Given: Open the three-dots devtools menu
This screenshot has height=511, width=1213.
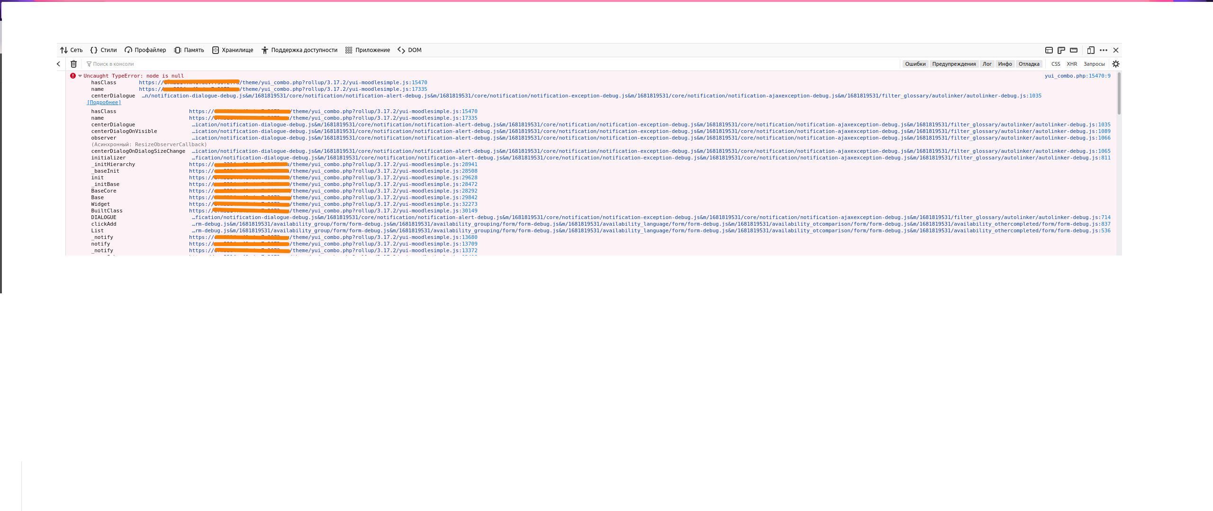Looking at the screenshot, I should click(x=1104, y=50).
